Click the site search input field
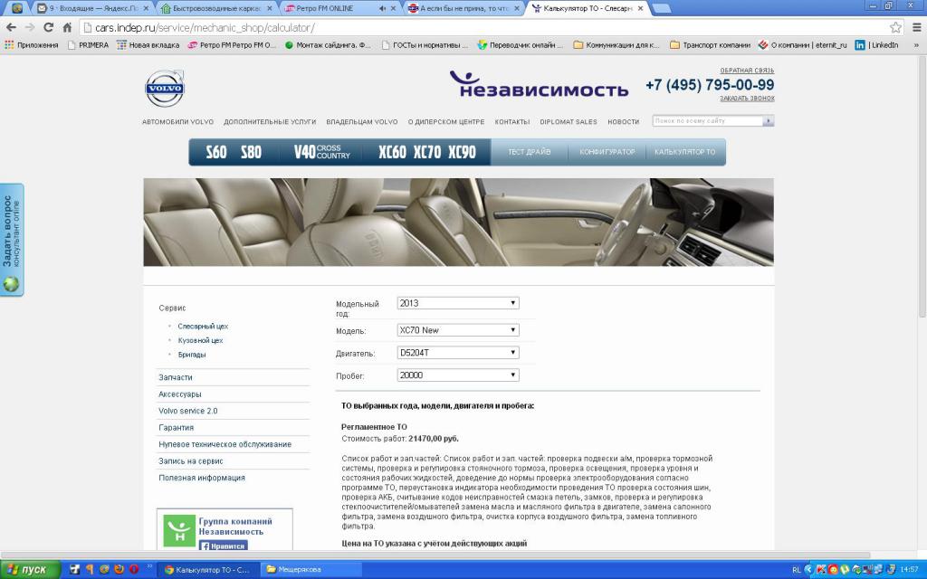Image resolution: width=927 pixels, height=579 pixels. point(708,121)
